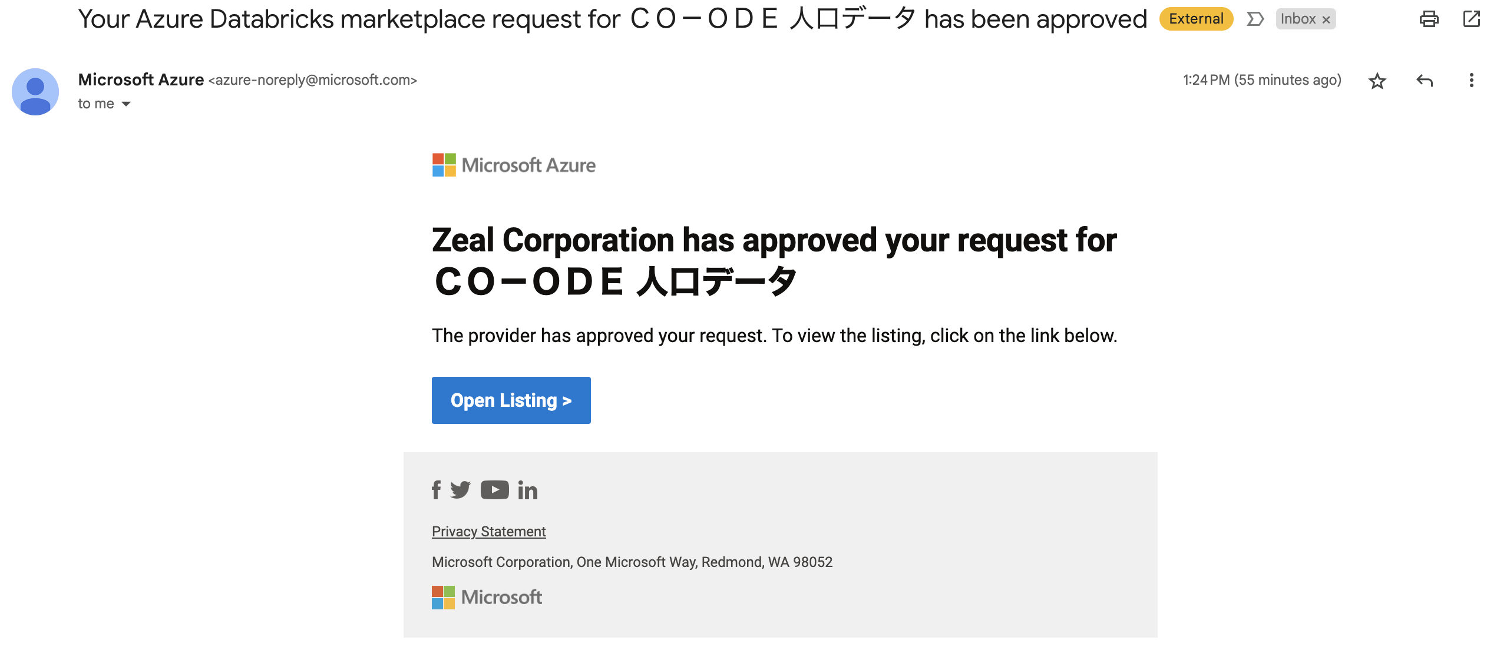Screen dimensions: 1487x670
Task: Open Twitter from the email footer
Action: pyautogui.click(x=461, y=490)
